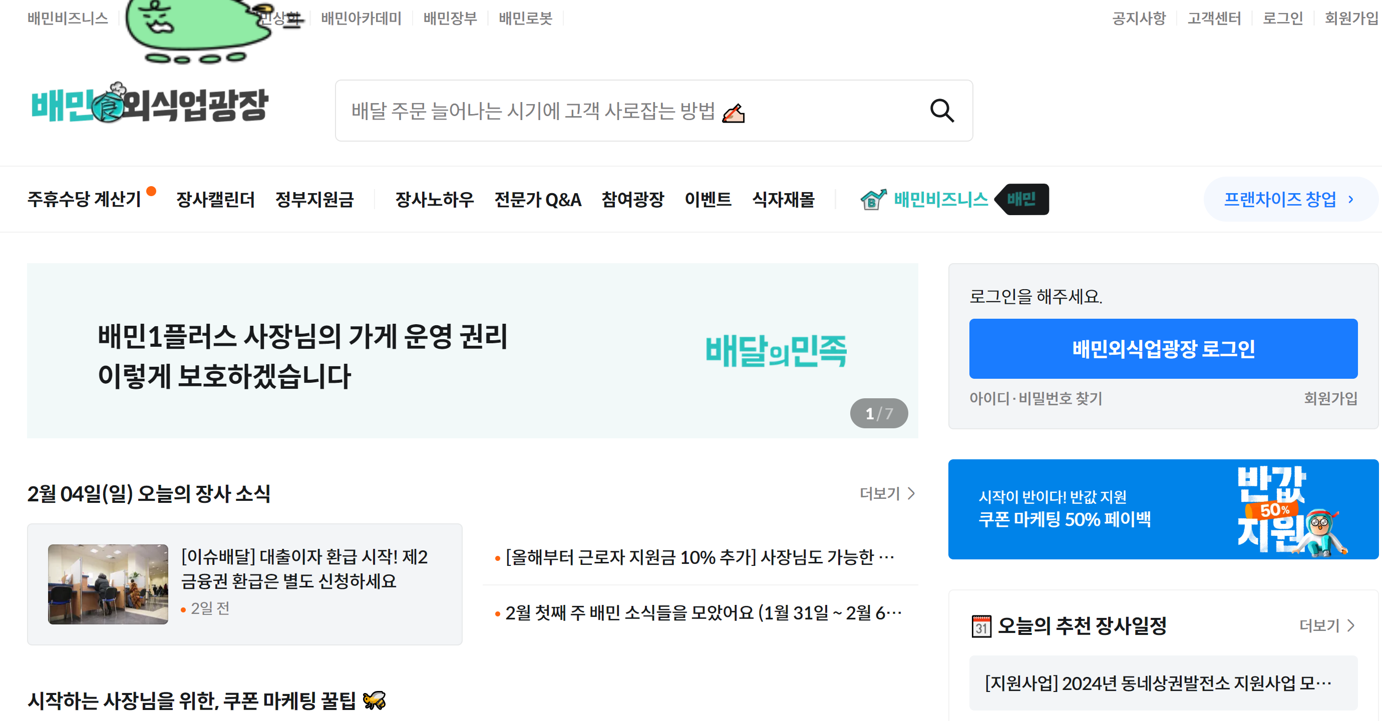Click 아이디·비밀번호 찾기 link
The height and width of the screenshot is (721, 1382).
[1035, 398]
